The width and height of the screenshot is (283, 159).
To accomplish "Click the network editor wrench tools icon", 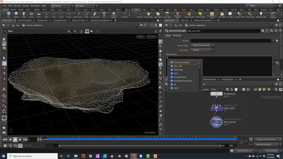I will click(227, 89).
